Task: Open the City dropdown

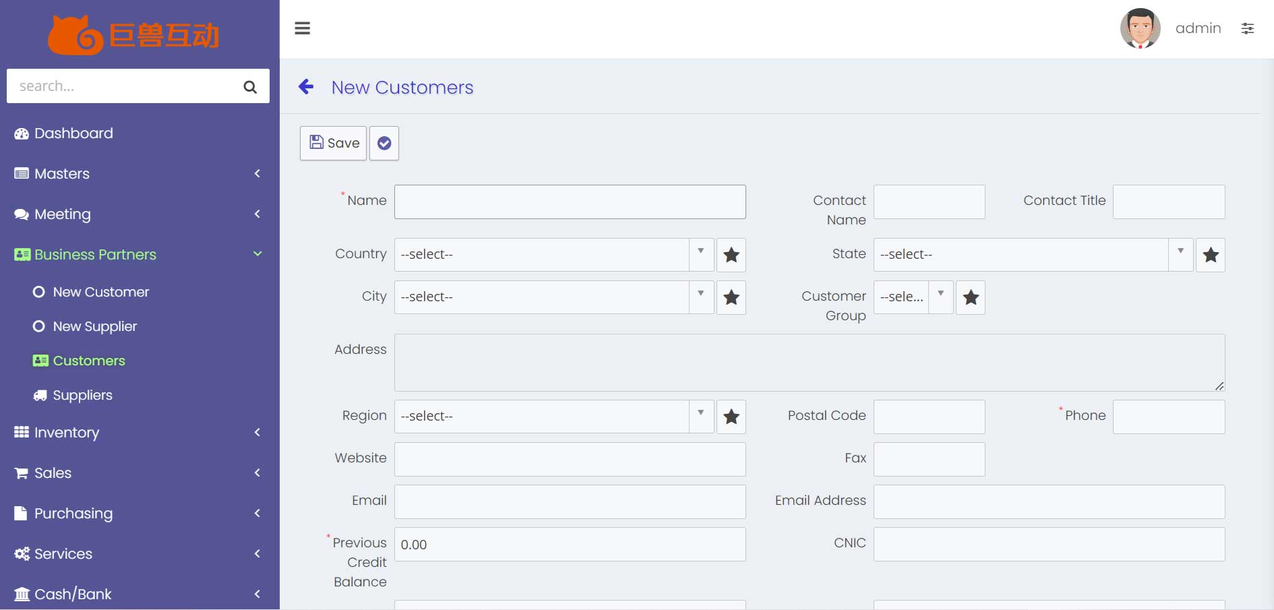Action: pos(554,297)
